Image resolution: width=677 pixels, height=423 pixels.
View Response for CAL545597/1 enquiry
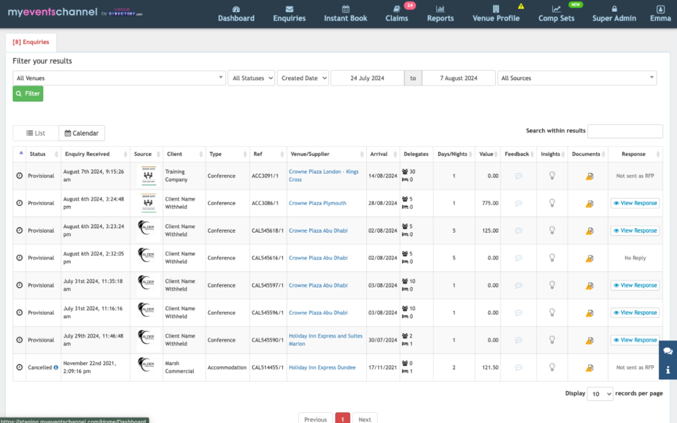635,285
